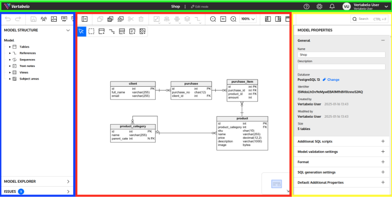Collapse the MODEL STRUCTURE panel chevron
392x197 pixels.
tap(68, 30)
